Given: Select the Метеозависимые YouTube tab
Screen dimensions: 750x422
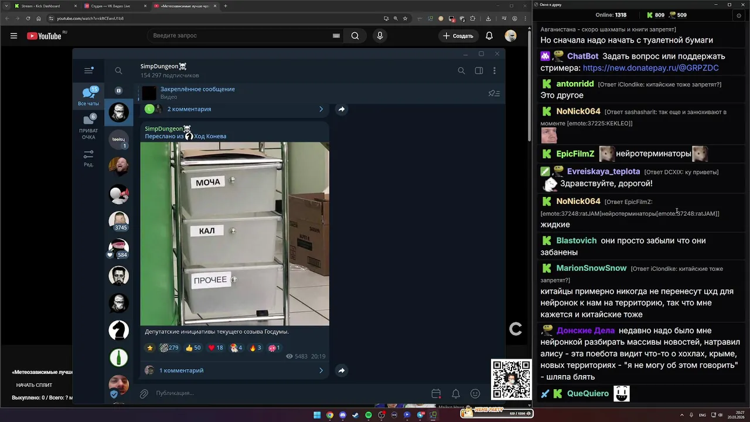Looking at the screenshot, I should 184,6.
